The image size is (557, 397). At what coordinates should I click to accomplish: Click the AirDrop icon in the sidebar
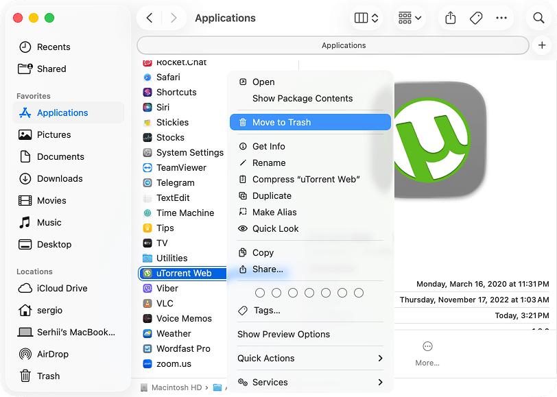click(24, 354)
